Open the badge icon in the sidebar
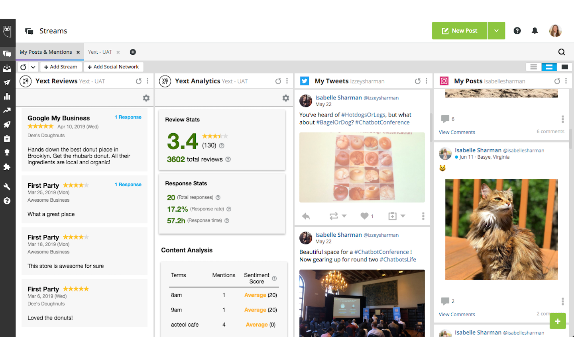The height and width of the screenshot is (358, 574). click(x=7, y=152)
